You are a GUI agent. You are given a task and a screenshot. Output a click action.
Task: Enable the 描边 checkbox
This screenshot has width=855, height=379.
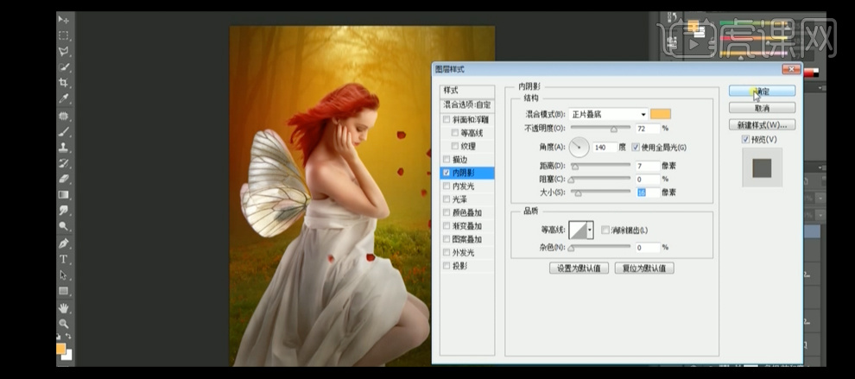(x=446, y=159)
